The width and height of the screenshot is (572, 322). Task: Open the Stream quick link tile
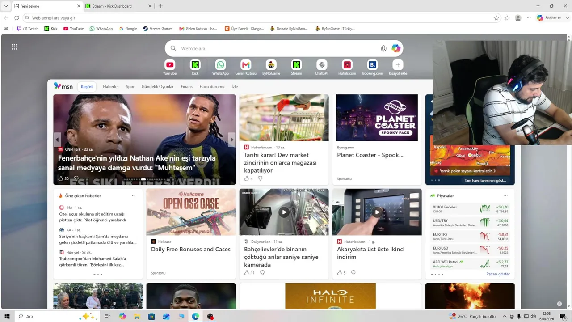pos(296,67)
